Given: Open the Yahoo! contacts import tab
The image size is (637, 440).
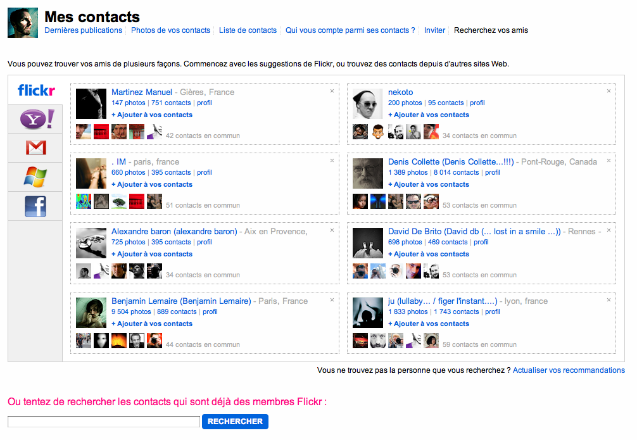Looking at the screenshot, I should [x=35, y=119].
